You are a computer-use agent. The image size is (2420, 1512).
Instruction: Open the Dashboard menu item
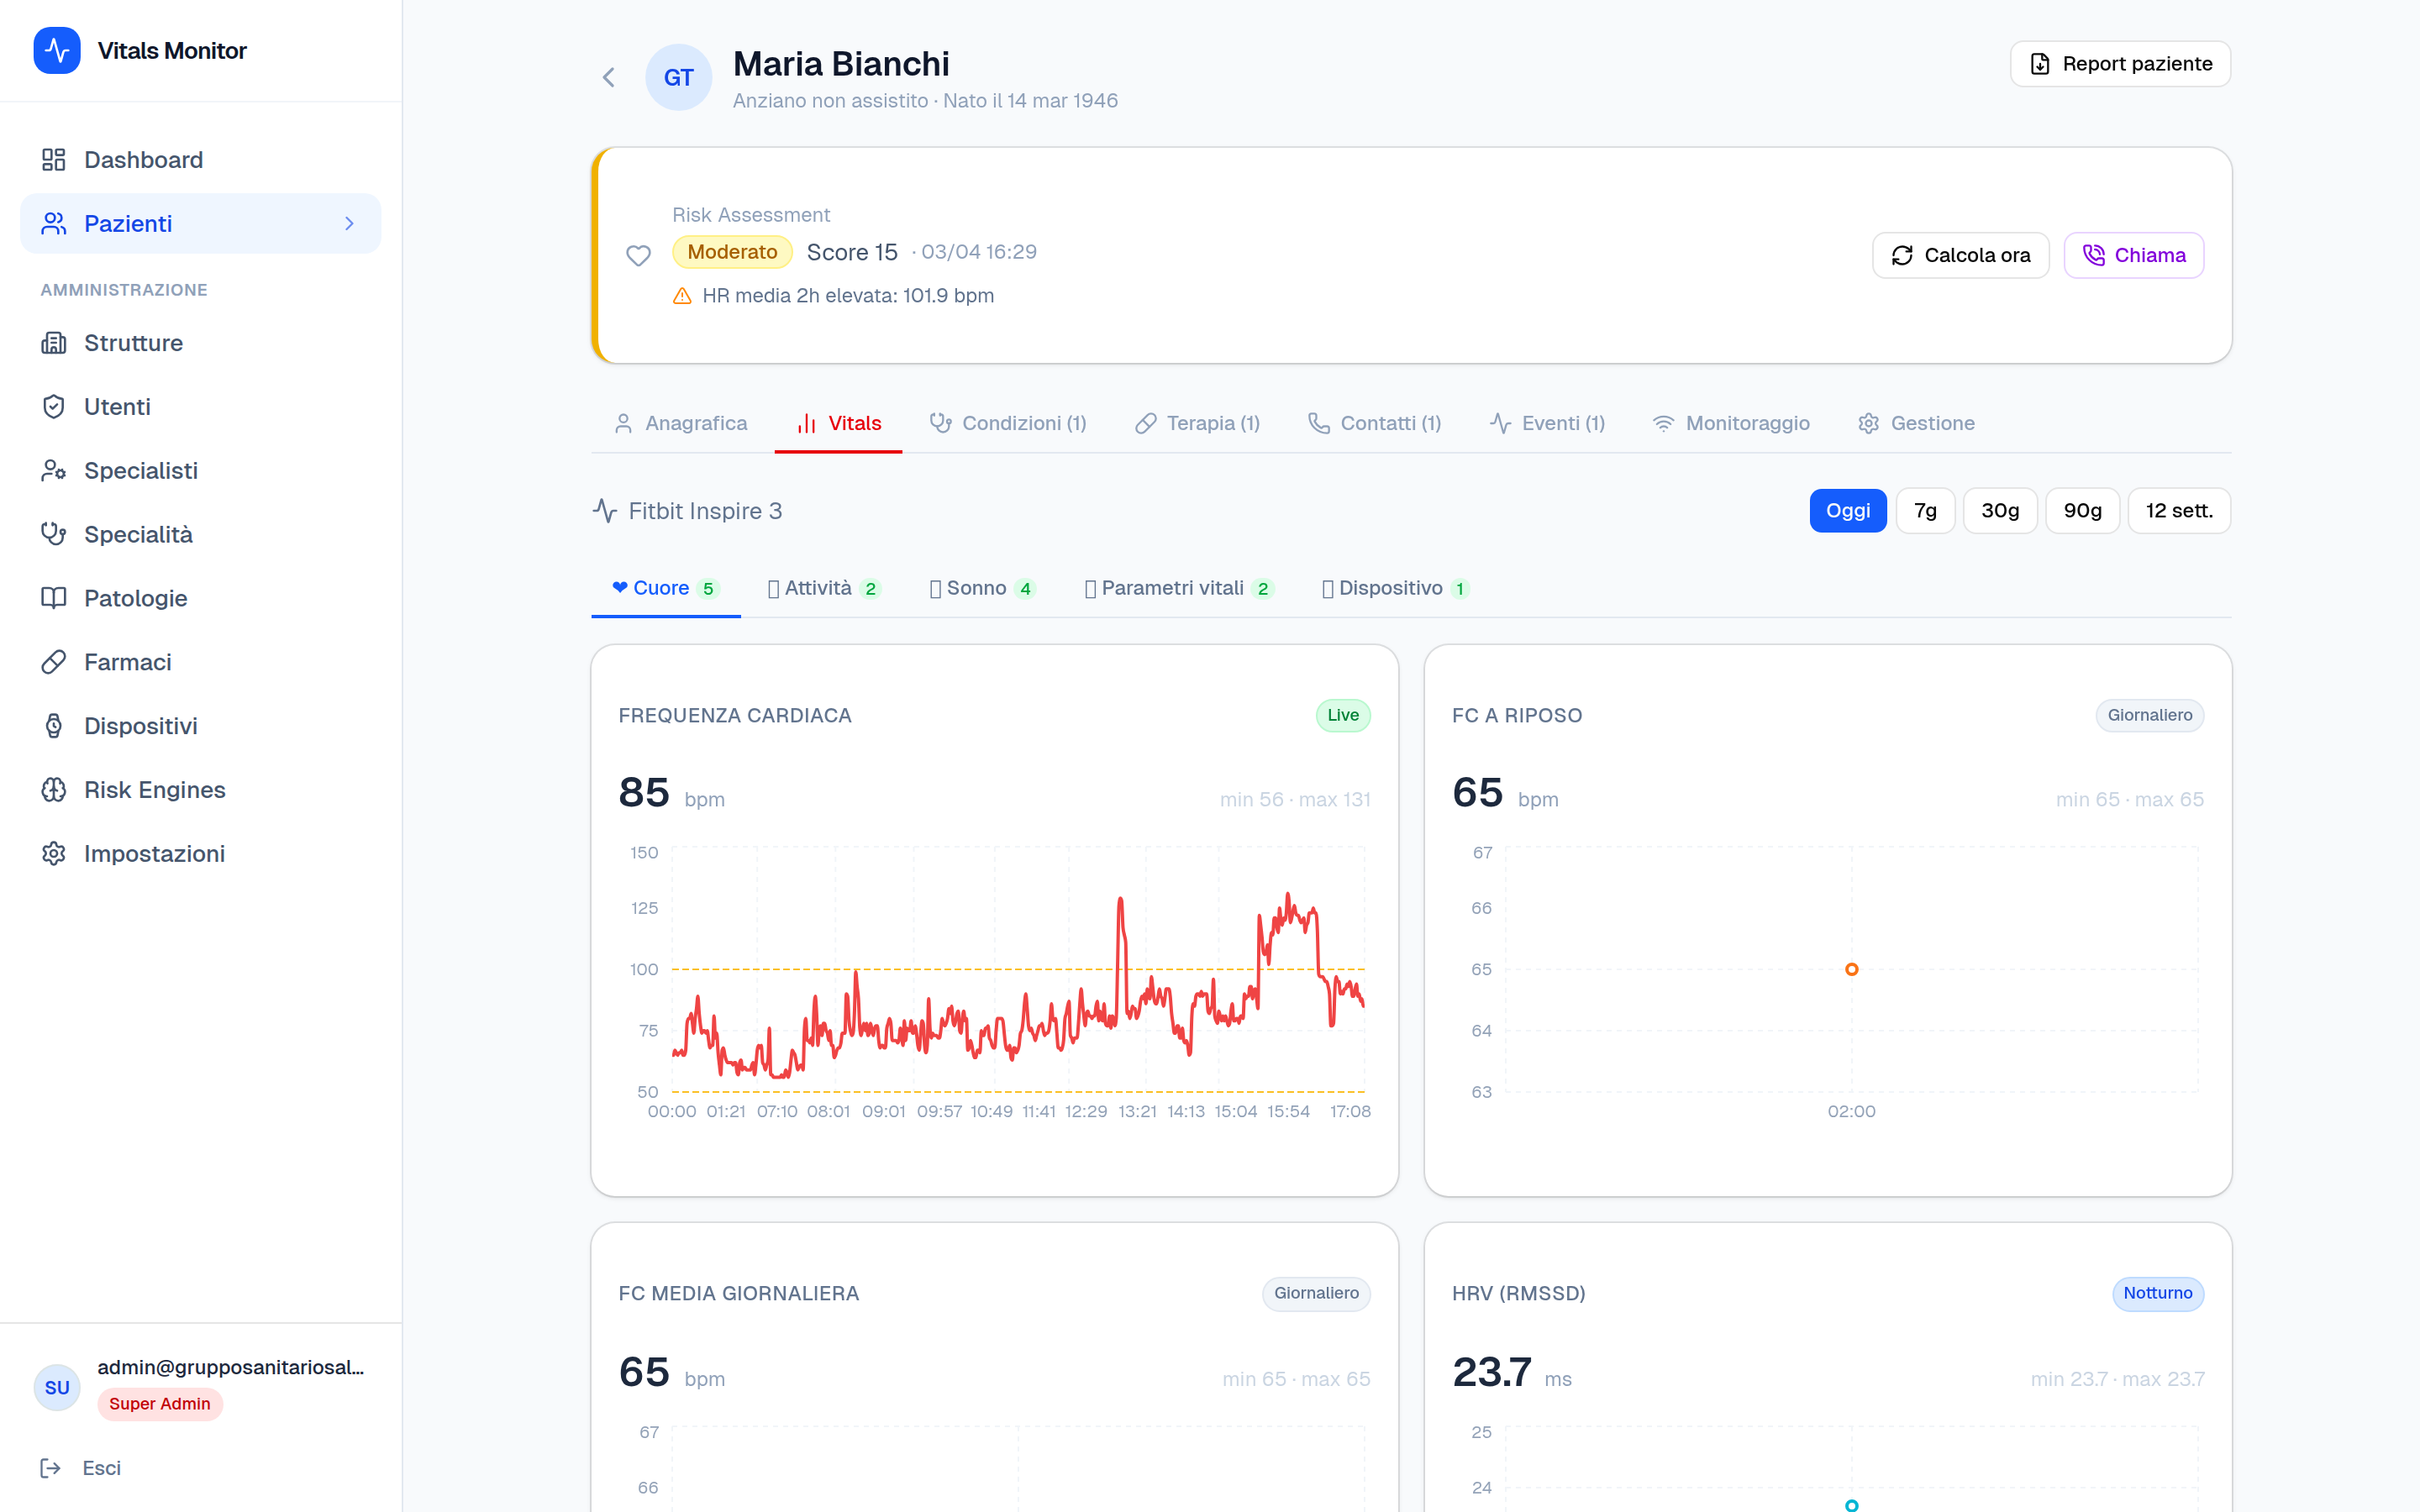200,160
